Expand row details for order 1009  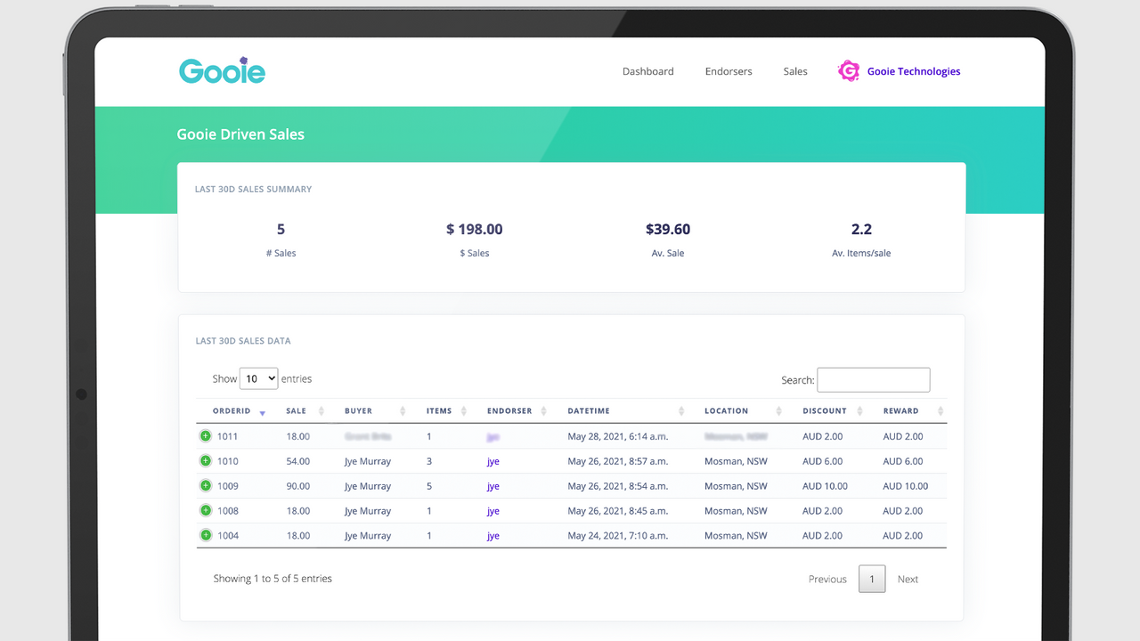206,486
